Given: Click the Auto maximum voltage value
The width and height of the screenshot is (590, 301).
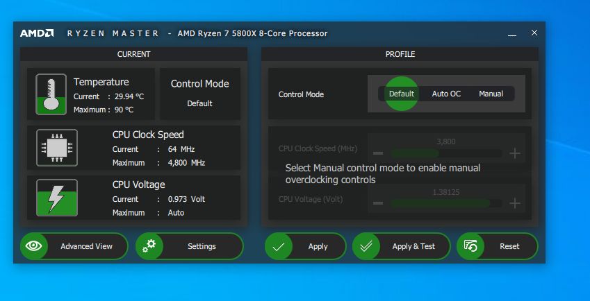Looking at the screenshot, I should 176,213.
